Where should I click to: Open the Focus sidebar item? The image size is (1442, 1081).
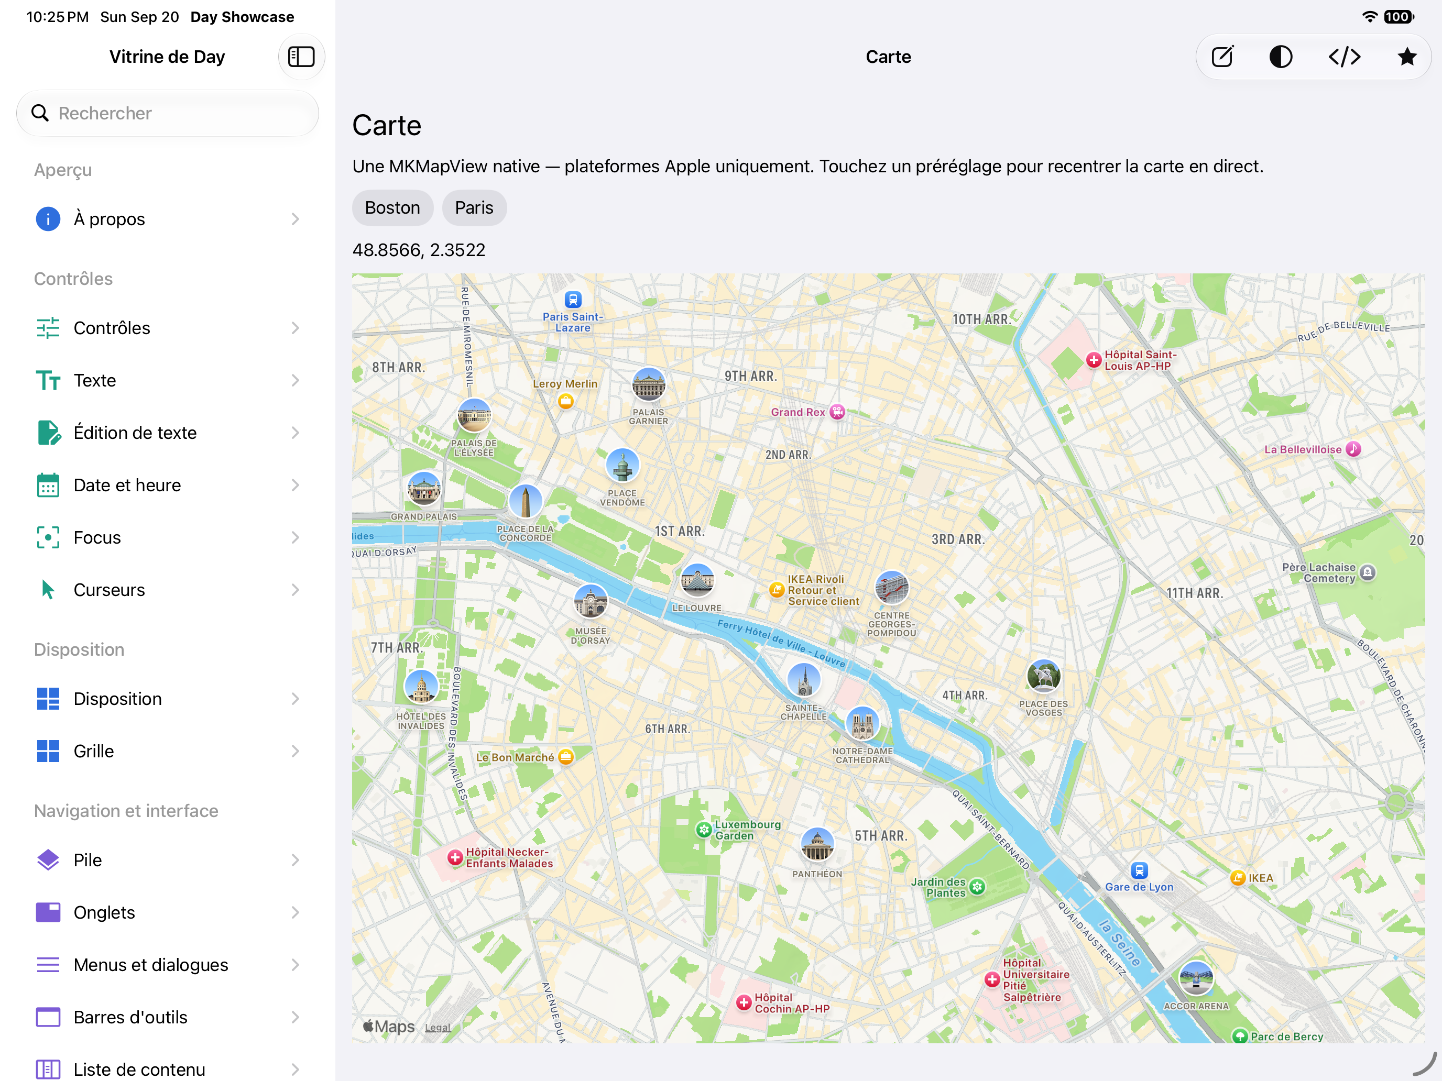coord(168,537)
